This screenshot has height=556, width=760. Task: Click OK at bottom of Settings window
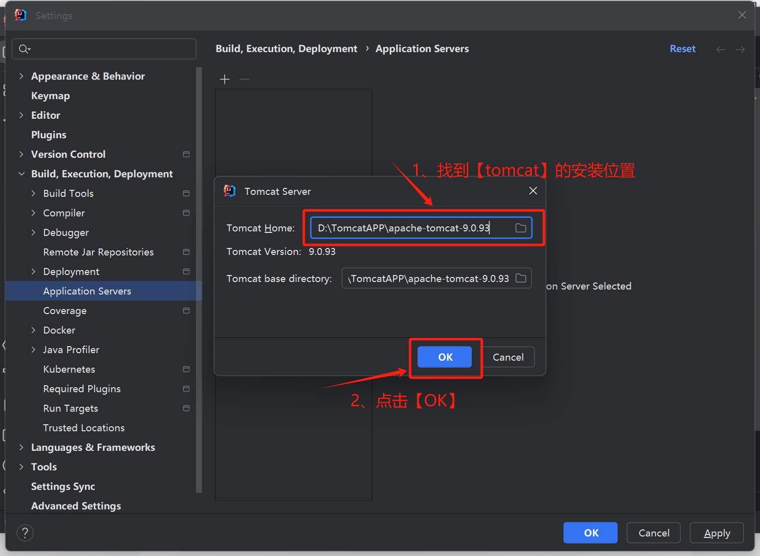[591, 533]
